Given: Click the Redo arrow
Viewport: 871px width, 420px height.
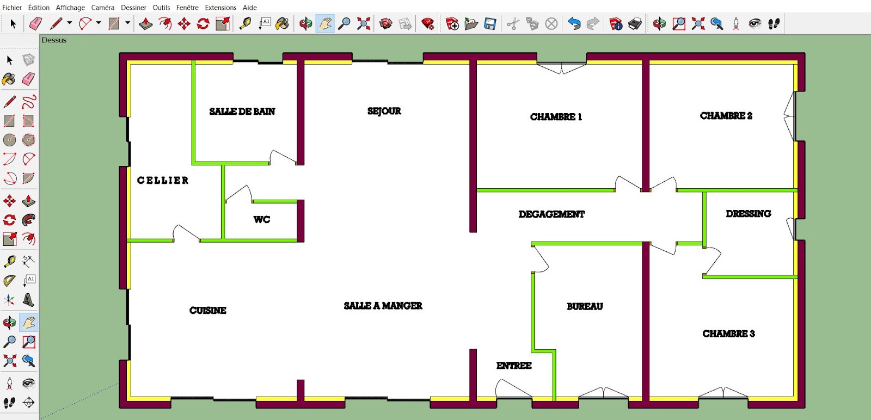Looking at the screenshot, I should (x=593, y=23).
